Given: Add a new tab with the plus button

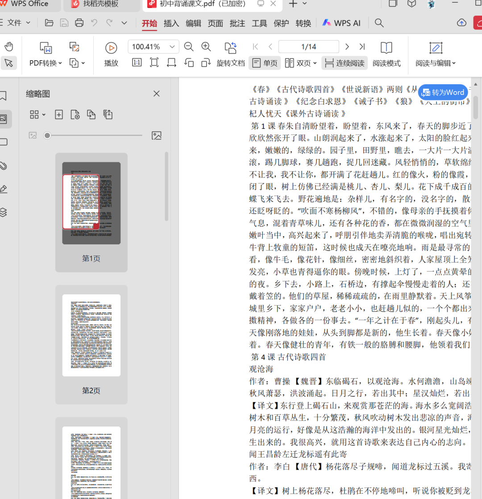Looking at the screenshot, I should point(293,4).
